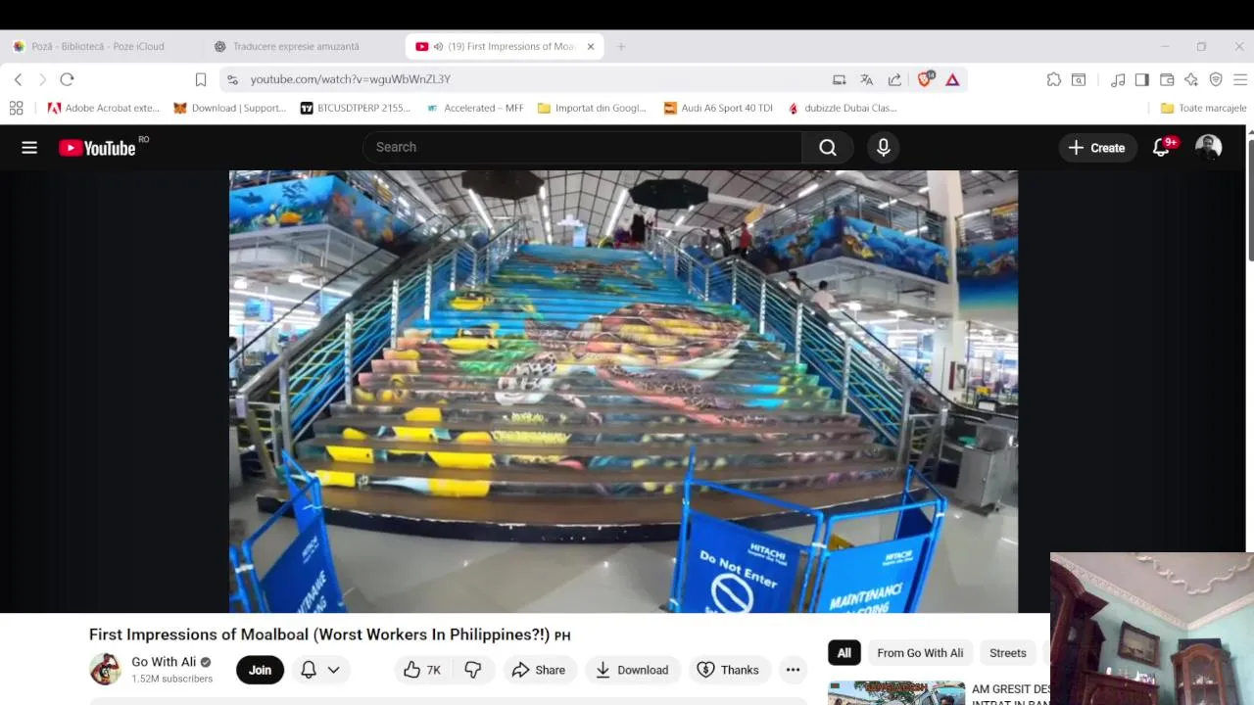This screenshot has height=705, width=1254.
Task: Click into the YouTube search field
Action: [583, 148]
